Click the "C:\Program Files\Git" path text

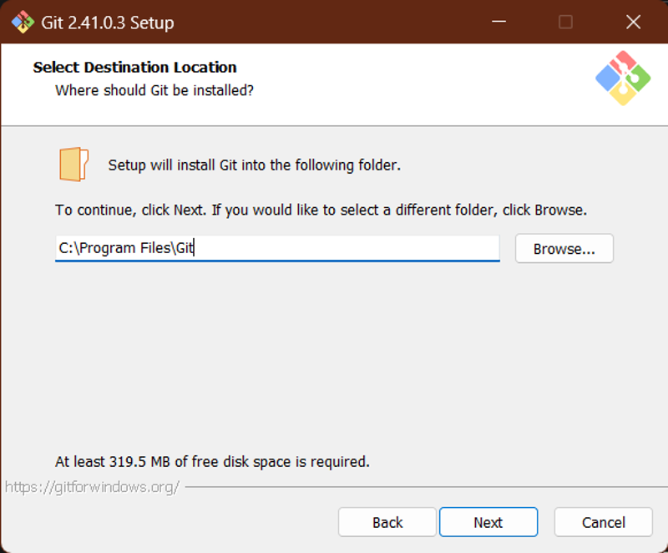(x=126, y=248)
